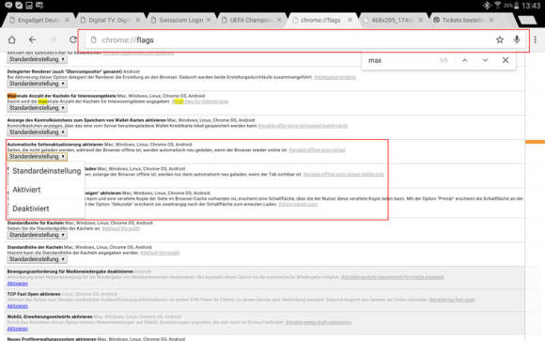545x341 pixels.
Task: Tap the Home icon in the toolbar
Action: [12, 40]
